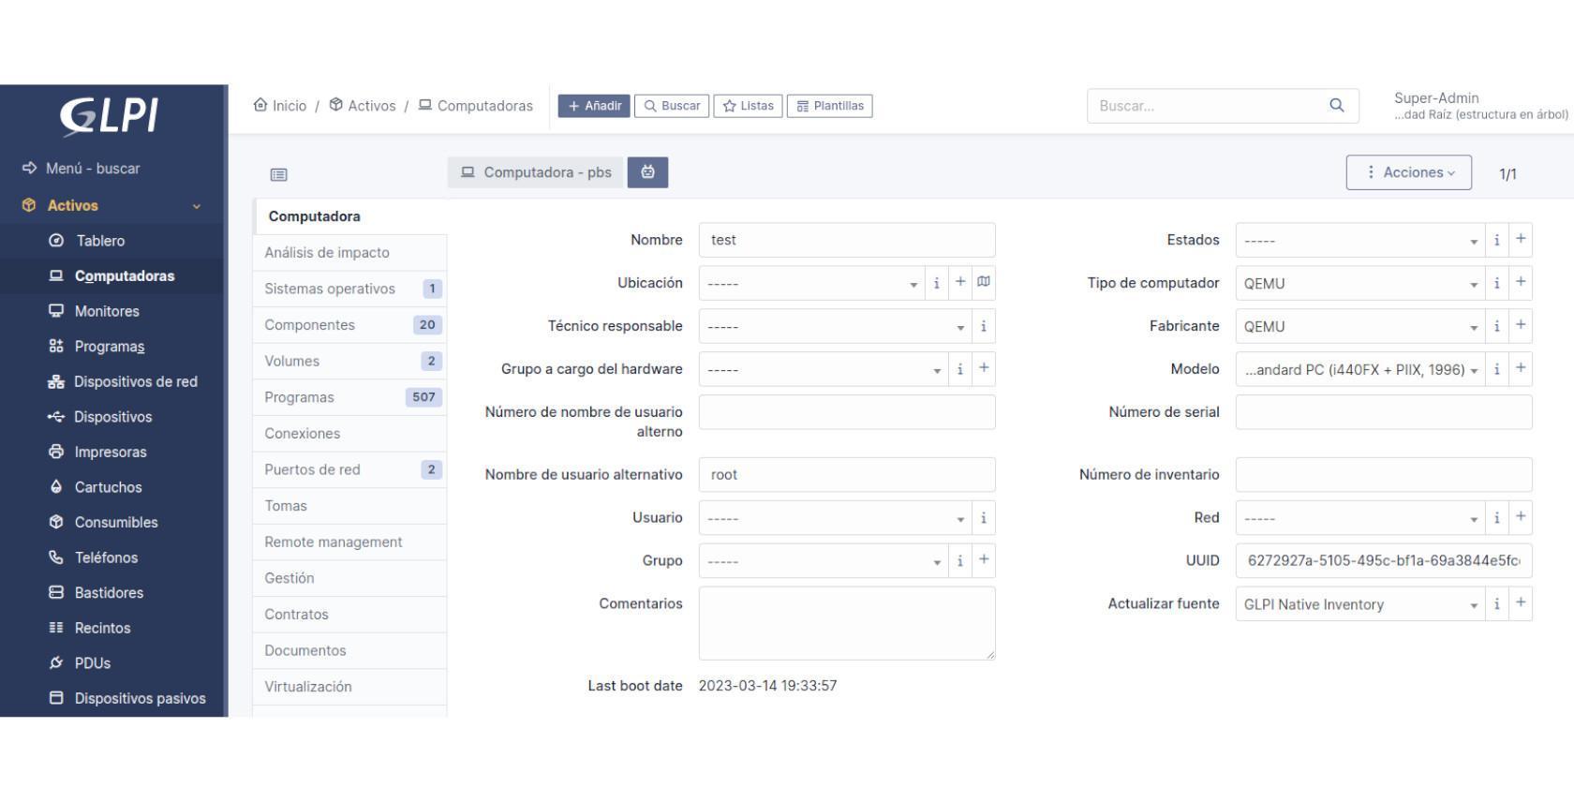Image resolution: width=1574 pixels, height=787 pixels.
Task: Click into the Número de serial field
Action: 1383,412
